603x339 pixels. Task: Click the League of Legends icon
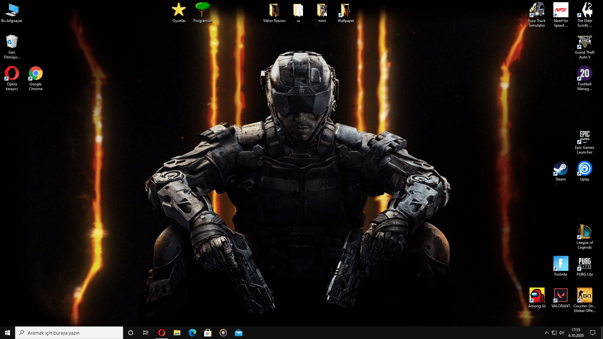click(x=584, y=233)
